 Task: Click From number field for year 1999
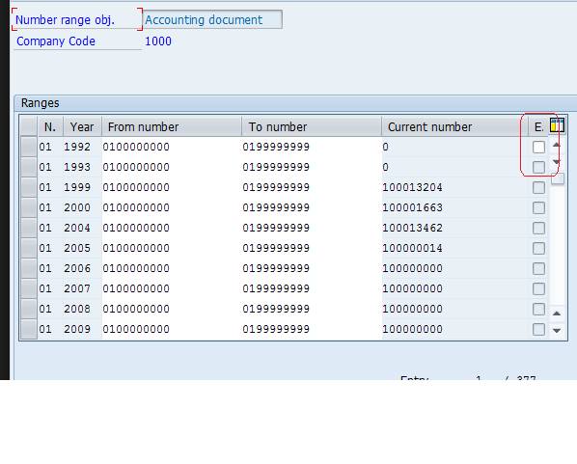[172, 187]
